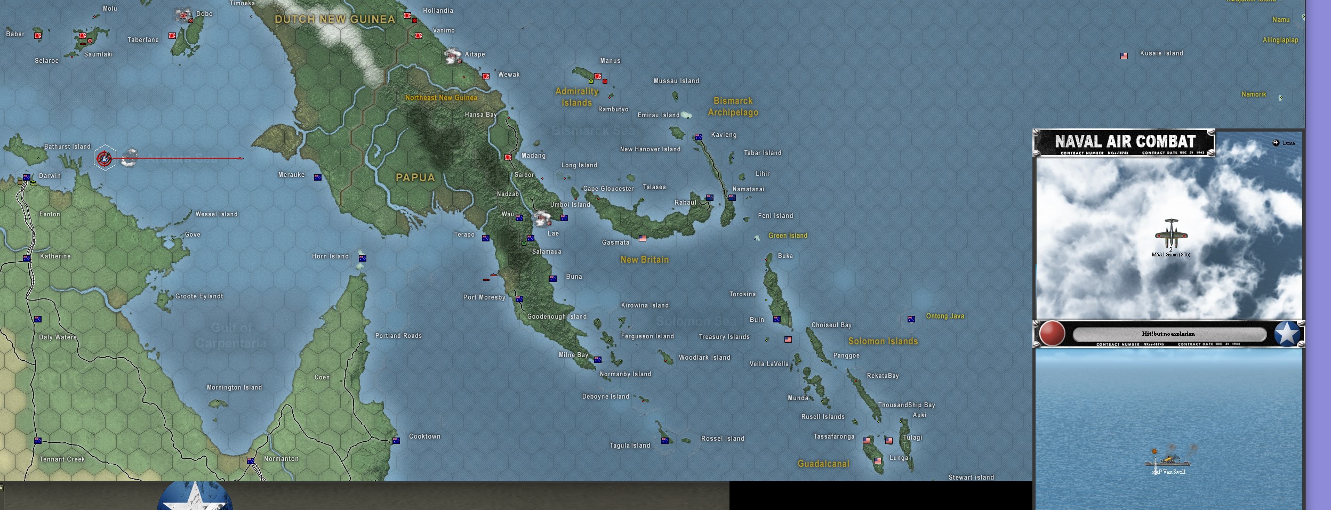Click the Solomon Islands region label
This screenshot has width=1331, height=510.
[883, 341]
